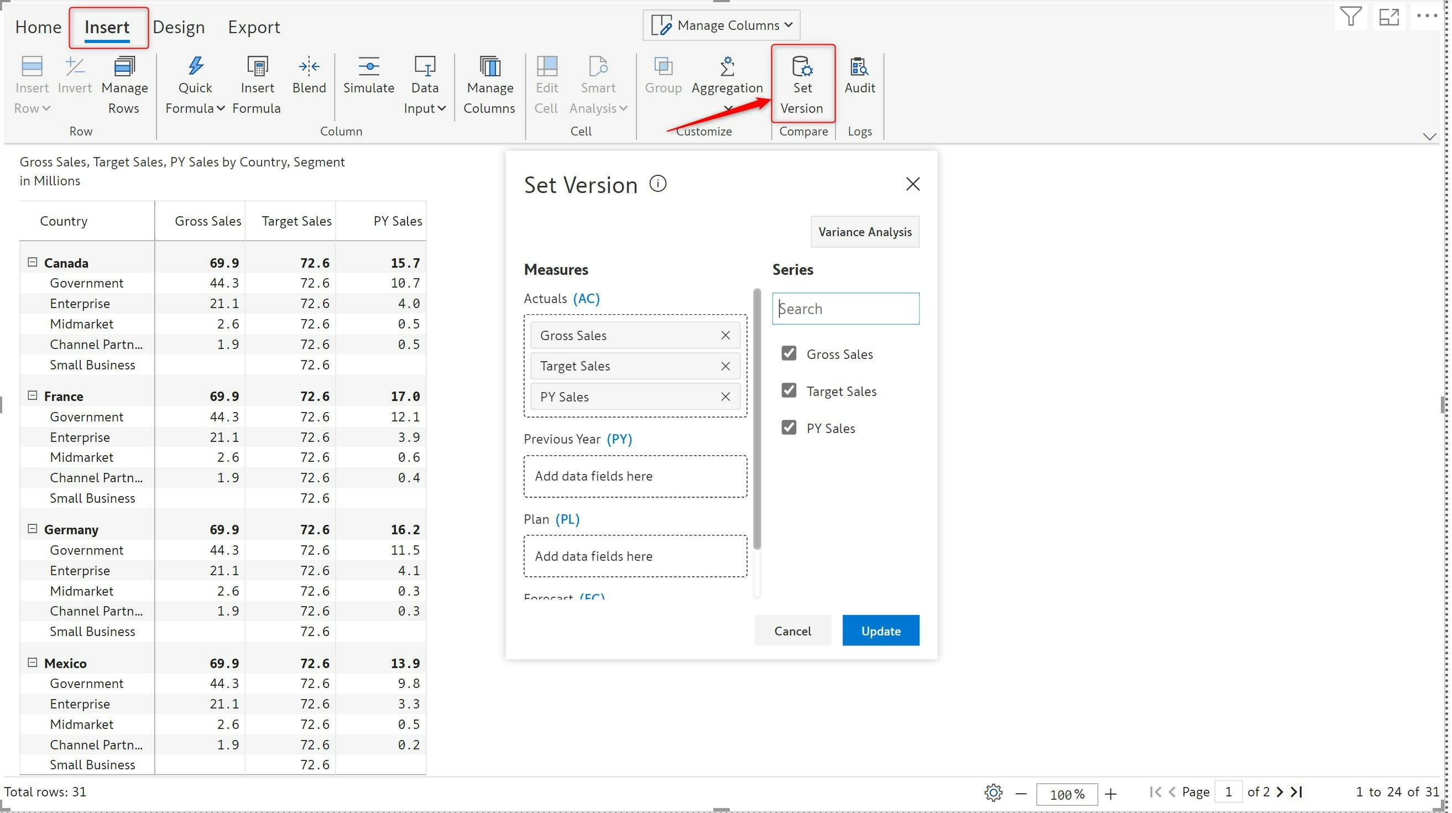Image resolution: width=1452 pixels, height=813 pixels.
Task: Remove Target Sales from Actuals
Action: (x=725, y=366)
